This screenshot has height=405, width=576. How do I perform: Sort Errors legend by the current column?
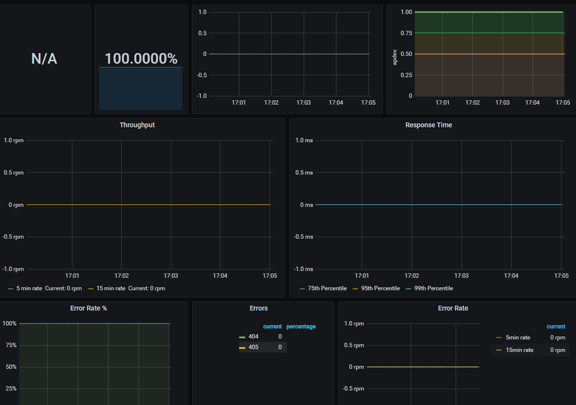click(272, 326)
